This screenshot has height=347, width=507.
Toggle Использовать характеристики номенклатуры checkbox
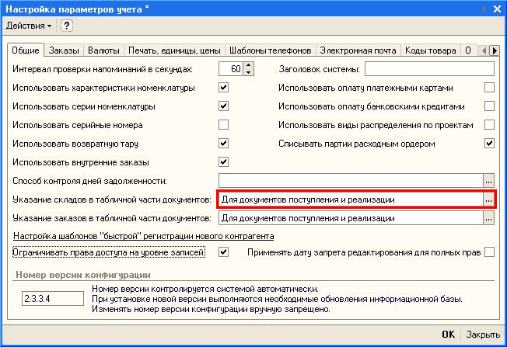pyautogui.click(x=224, y=88)
